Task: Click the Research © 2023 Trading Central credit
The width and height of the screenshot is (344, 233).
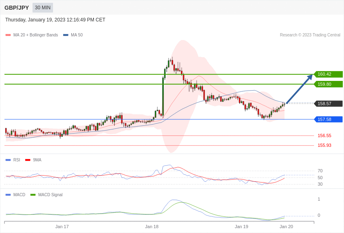Action: click(310, 35)
